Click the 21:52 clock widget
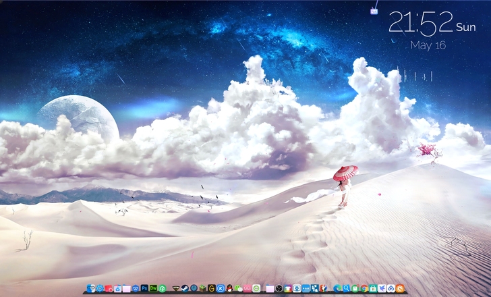 421,22
